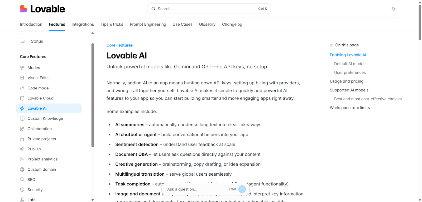Viewport: 422px width, 202px height.
Task: Open Code mode via its brackets icon
Action: [22, 88]
